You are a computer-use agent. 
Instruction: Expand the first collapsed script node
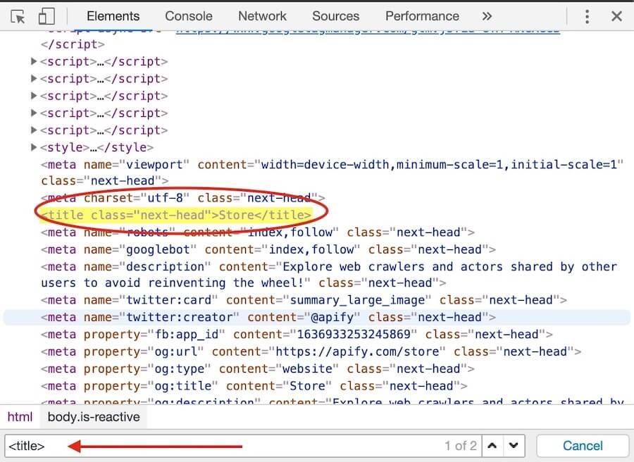pos(35,61)
